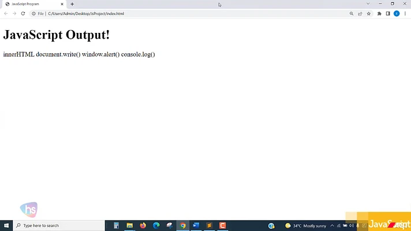Expand the hidden system tray icons chevron
Screen dimensions: 411x231
[x=332, y=226]
